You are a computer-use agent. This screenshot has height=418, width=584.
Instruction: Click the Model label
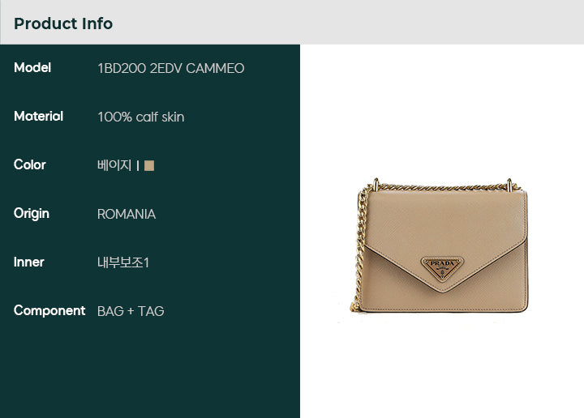click(x=32, y=68)
